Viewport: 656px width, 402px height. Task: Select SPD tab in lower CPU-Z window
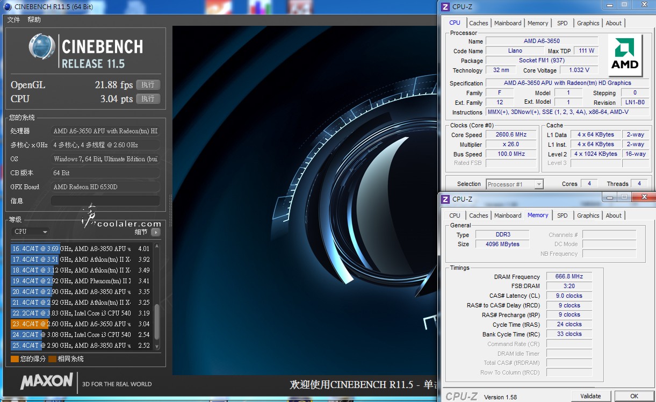click(562, 216)
